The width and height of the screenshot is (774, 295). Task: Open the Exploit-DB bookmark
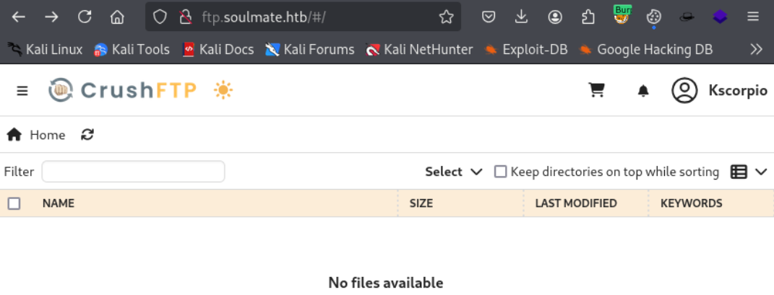(x=525, y=49)
